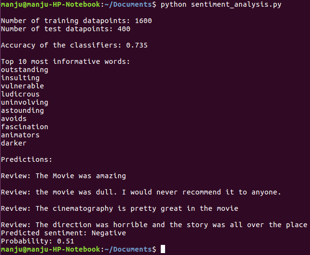The image size is (310, 255).
Task: Click the 'Top 10 most informative words:' heading
Action: tap(65, 61)
